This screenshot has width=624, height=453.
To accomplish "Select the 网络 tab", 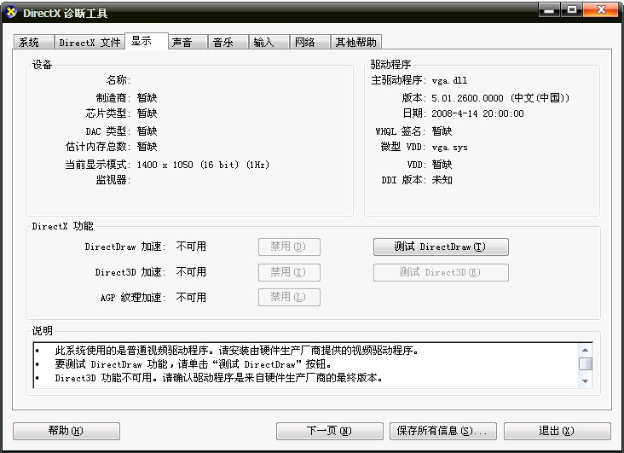I will coord(304,43).
